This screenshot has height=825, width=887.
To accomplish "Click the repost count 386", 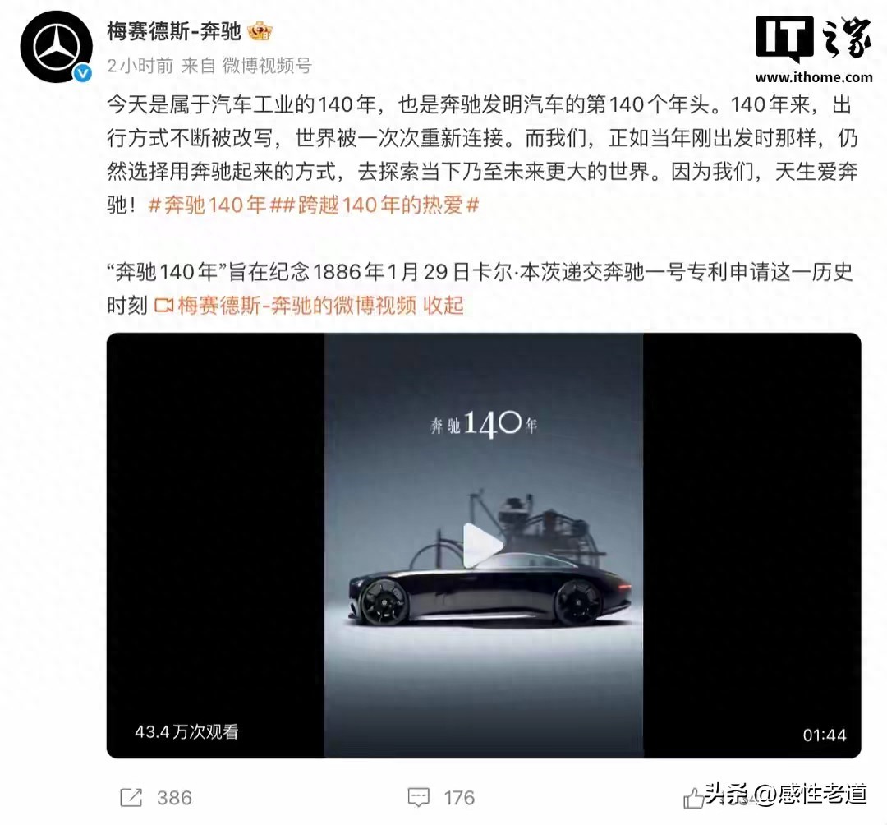I will click(x=174, y=798).
